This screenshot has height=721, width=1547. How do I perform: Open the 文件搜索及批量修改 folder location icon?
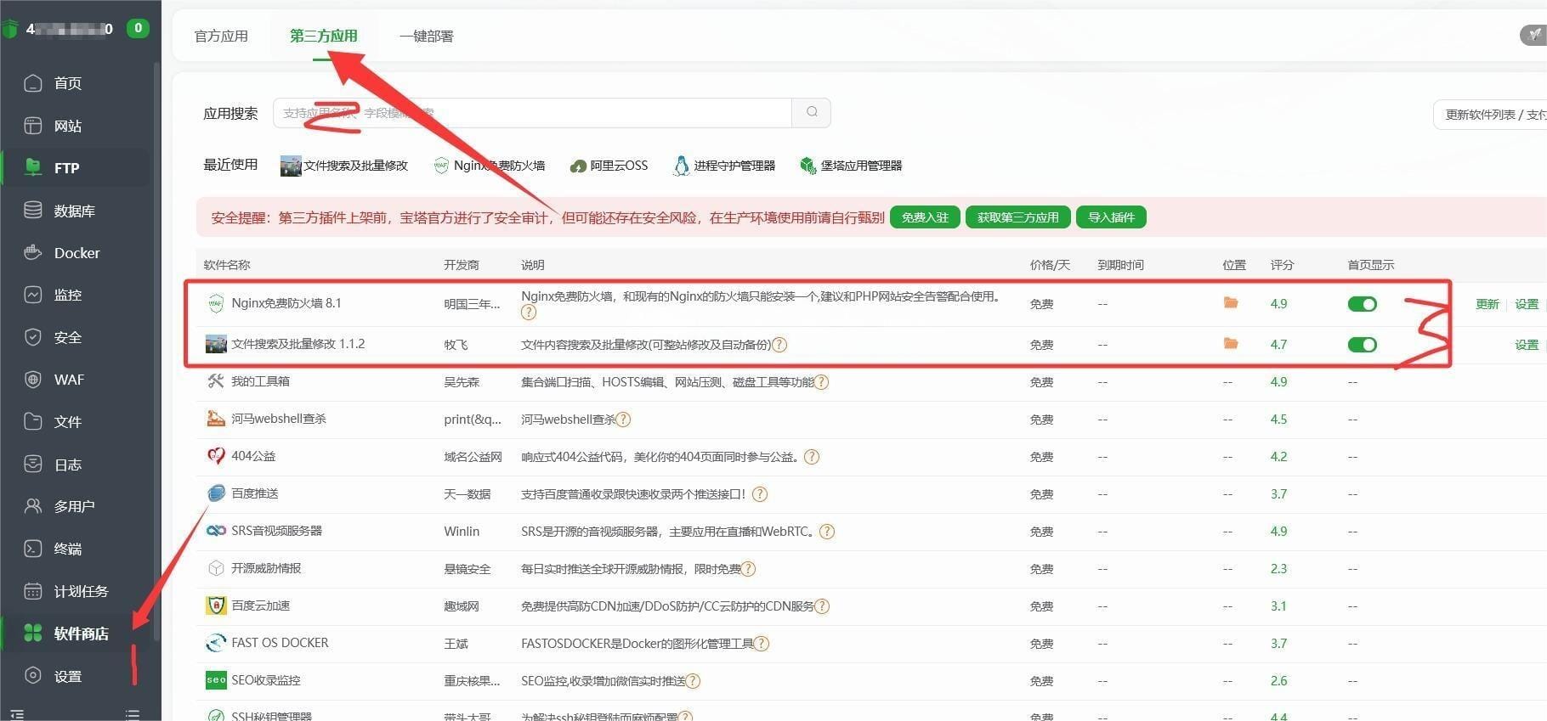tap(1230, 344)
